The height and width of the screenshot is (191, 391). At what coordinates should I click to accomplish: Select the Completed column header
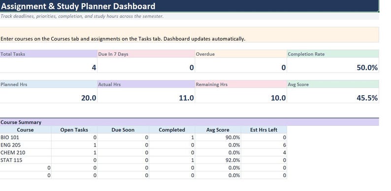pos(172,130)
